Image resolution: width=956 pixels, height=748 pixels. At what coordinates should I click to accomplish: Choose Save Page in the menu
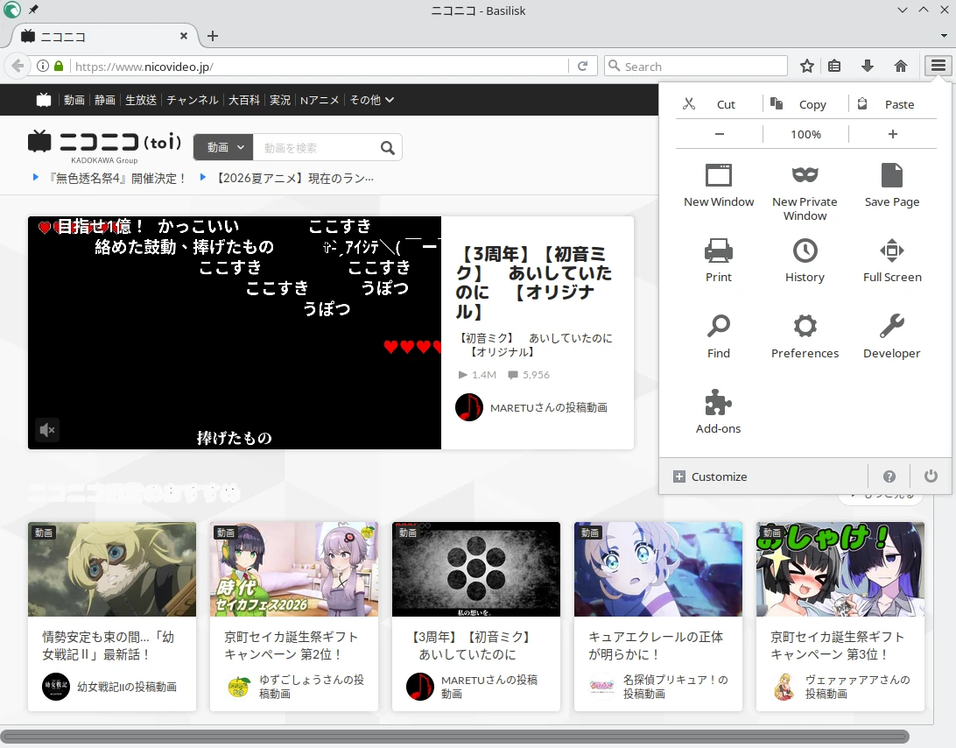pos(892,186)
